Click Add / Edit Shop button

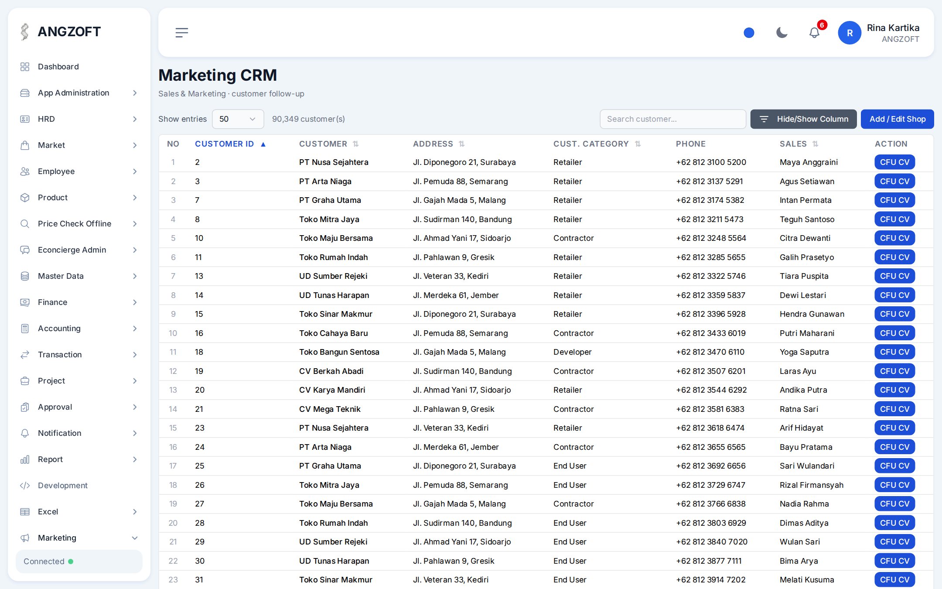pyautogui.click(x=897, y=119)
